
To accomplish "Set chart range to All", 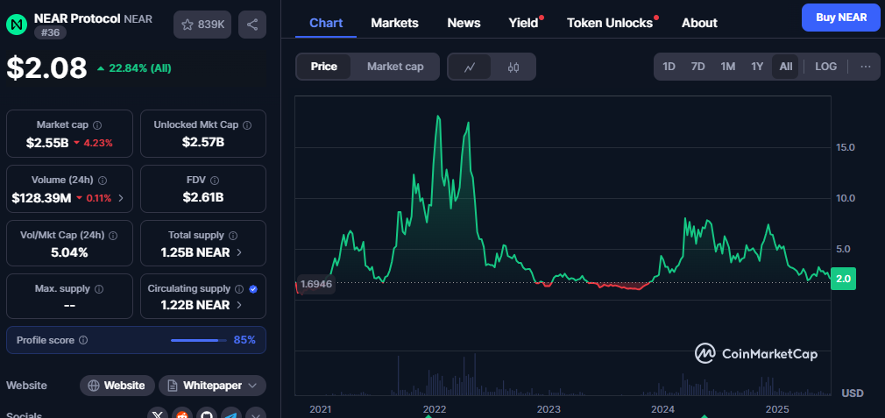I will point(786,67).
